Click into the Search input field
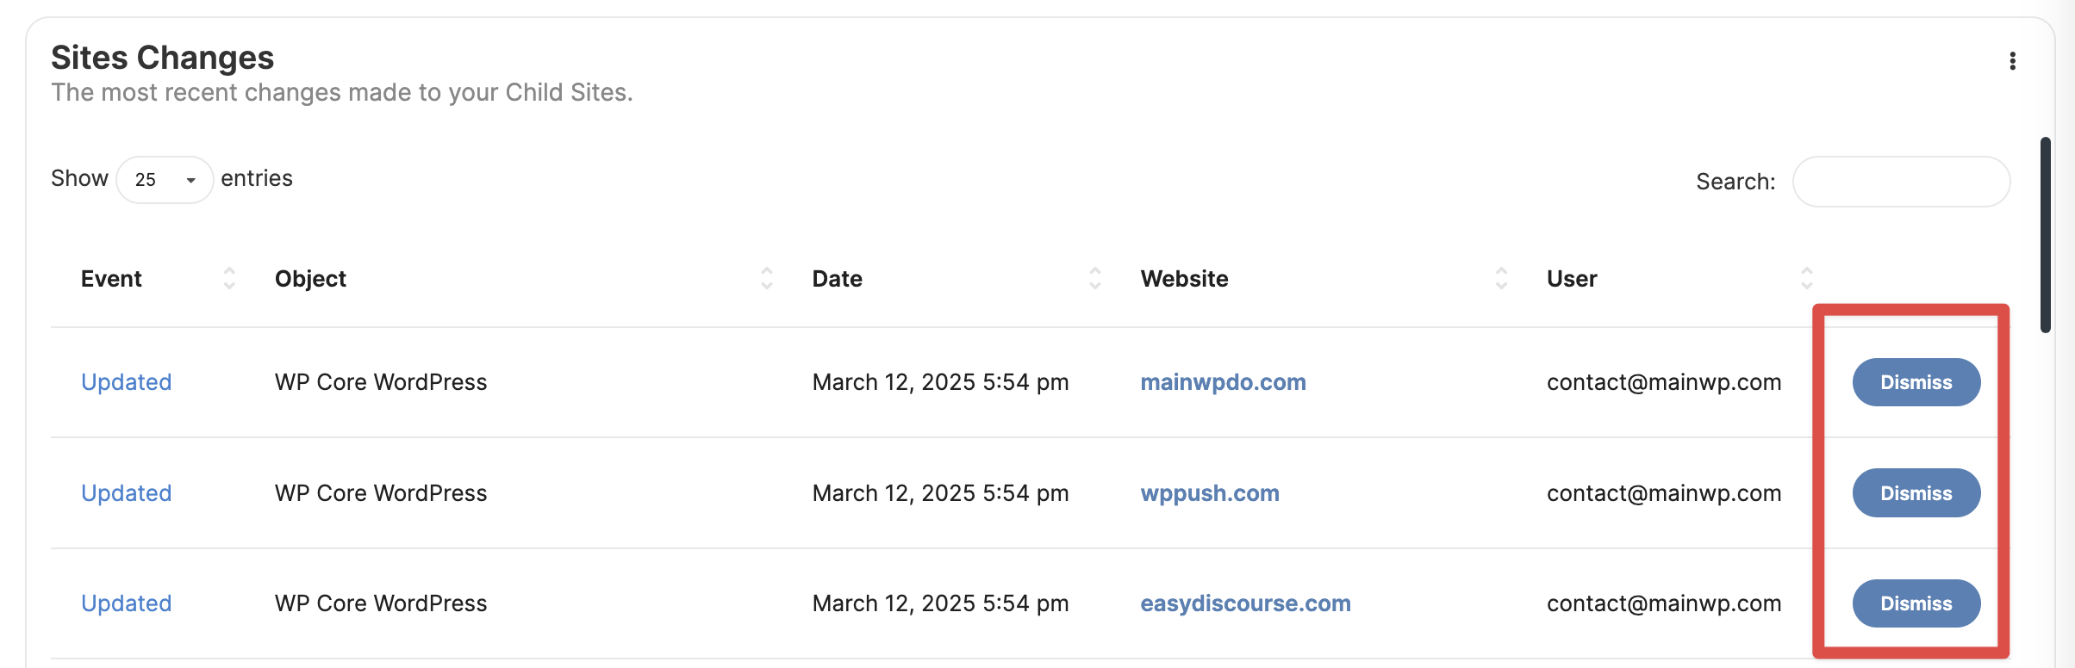The width and height of the screenshot is (2075, 668). pos(1901,182)
